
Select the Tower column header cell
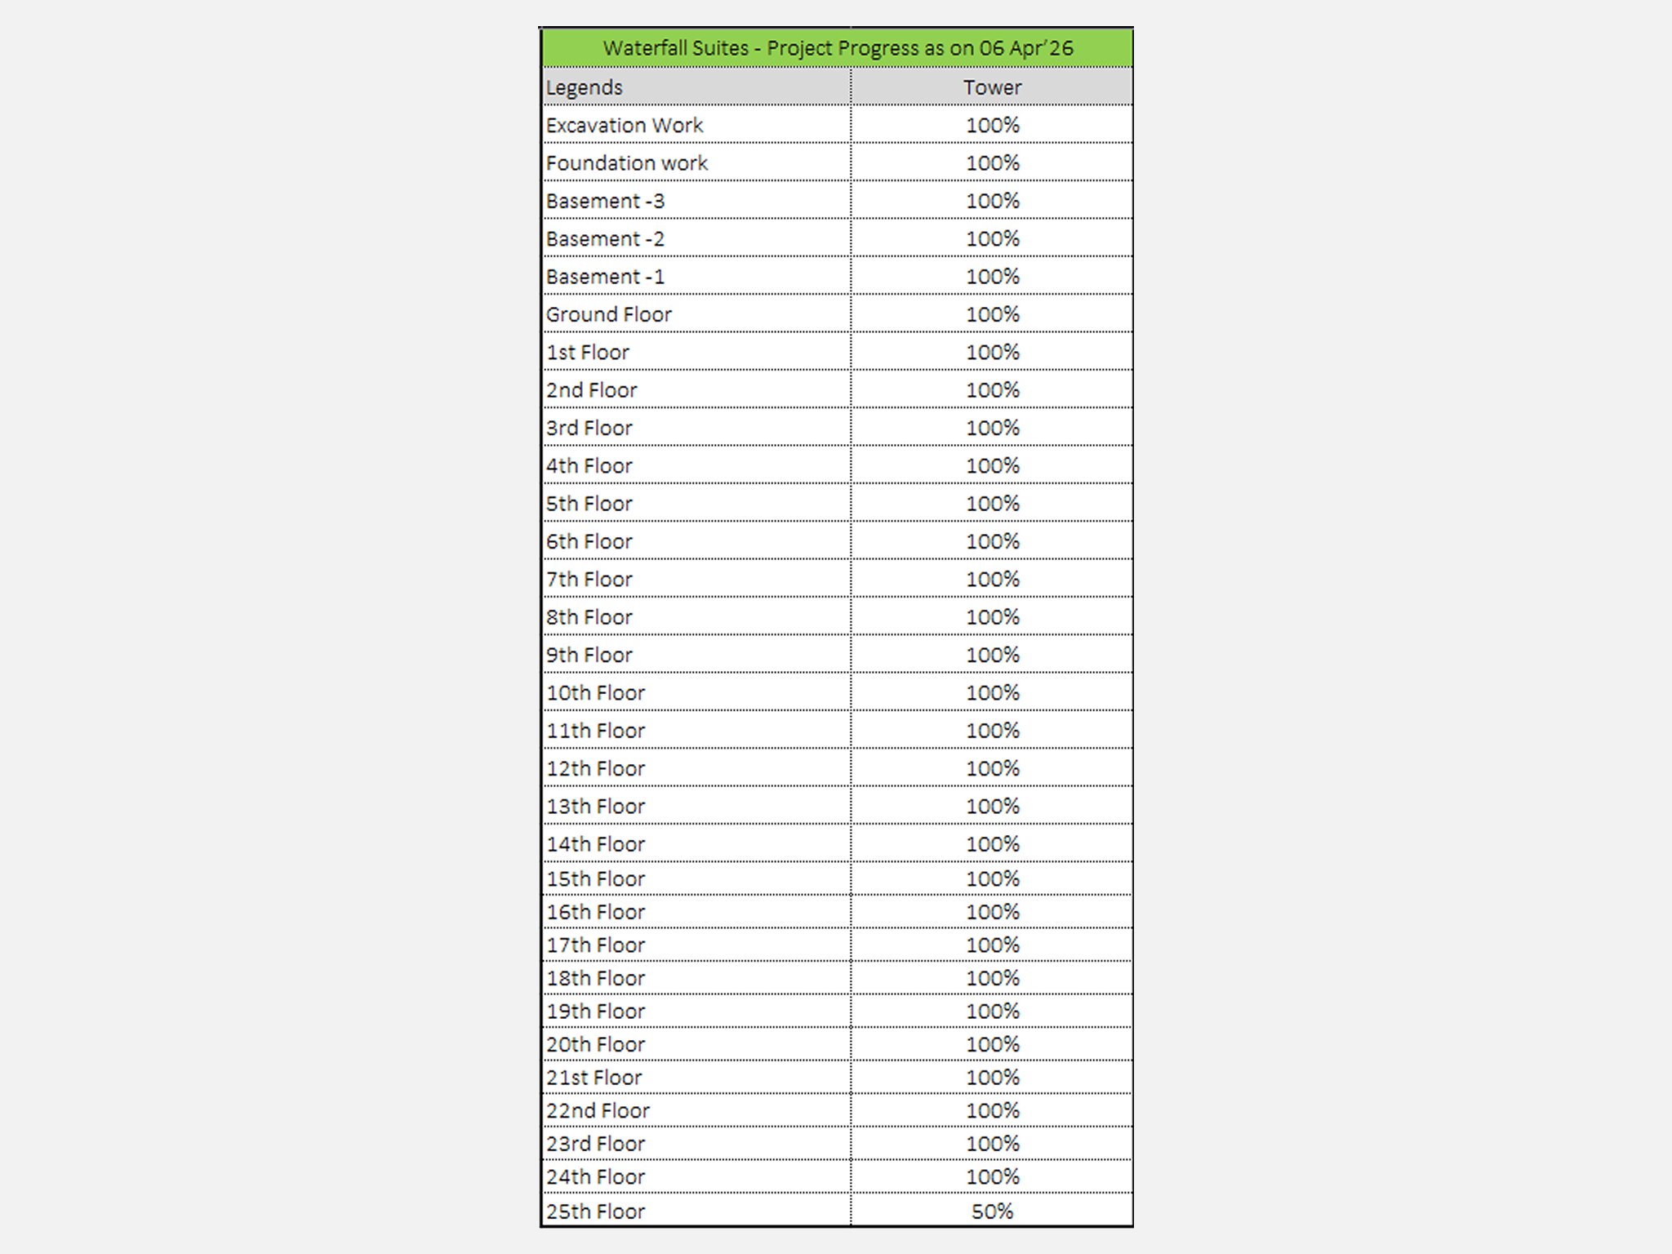point(992,87)
